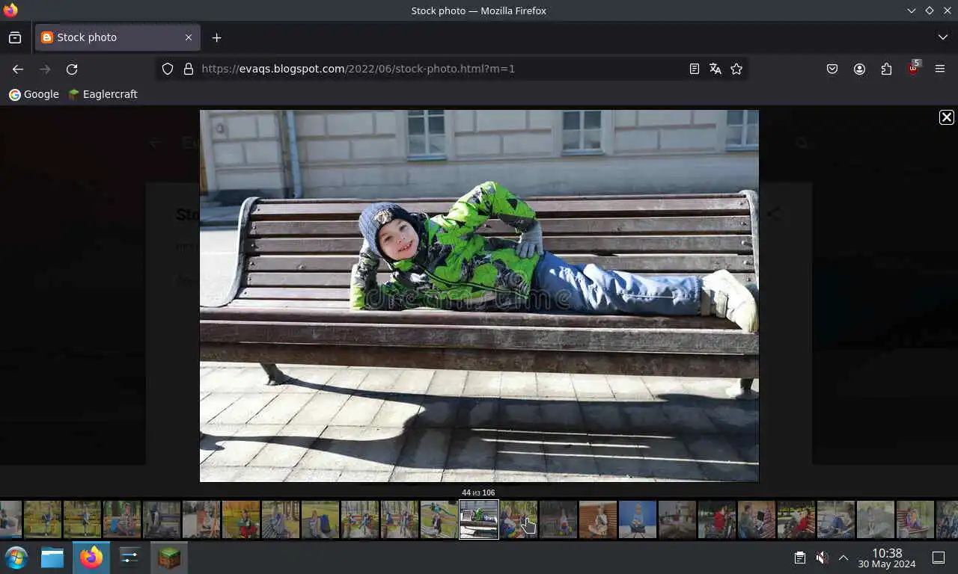The image size is (958, 574).
Task: Open the start menu on the taskbar
Action: coord(16,558)
